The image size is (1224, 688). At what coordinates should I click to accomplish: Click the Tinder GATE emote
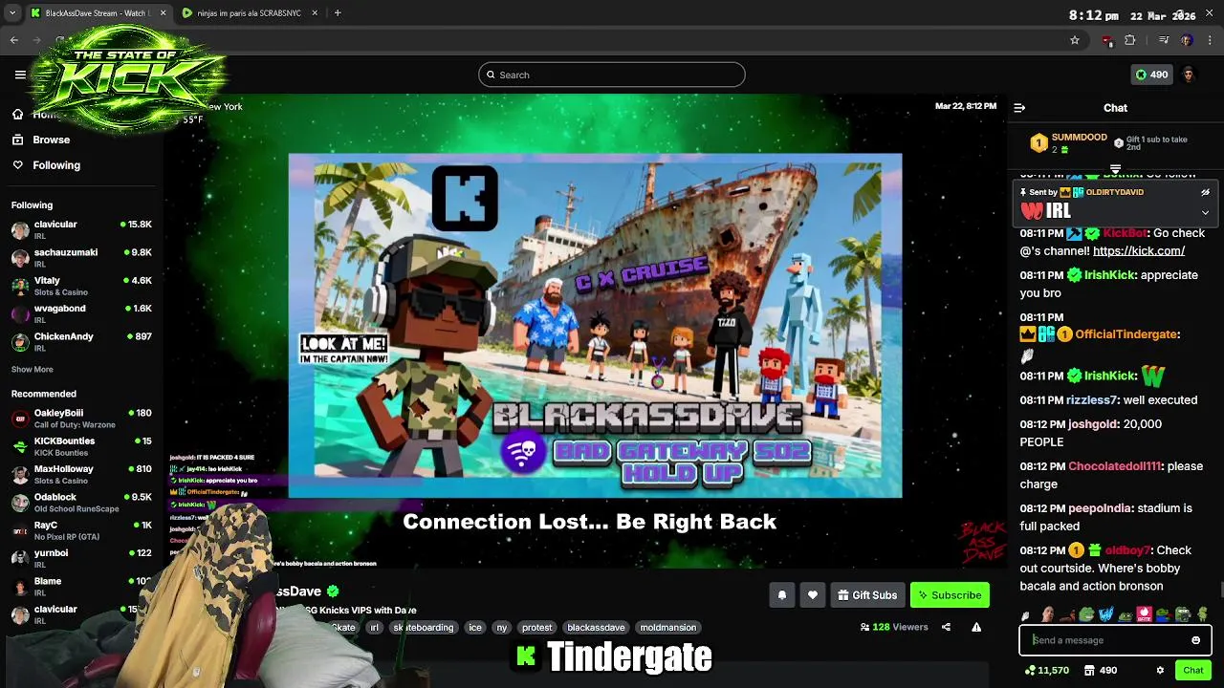tap(1145, 614)
